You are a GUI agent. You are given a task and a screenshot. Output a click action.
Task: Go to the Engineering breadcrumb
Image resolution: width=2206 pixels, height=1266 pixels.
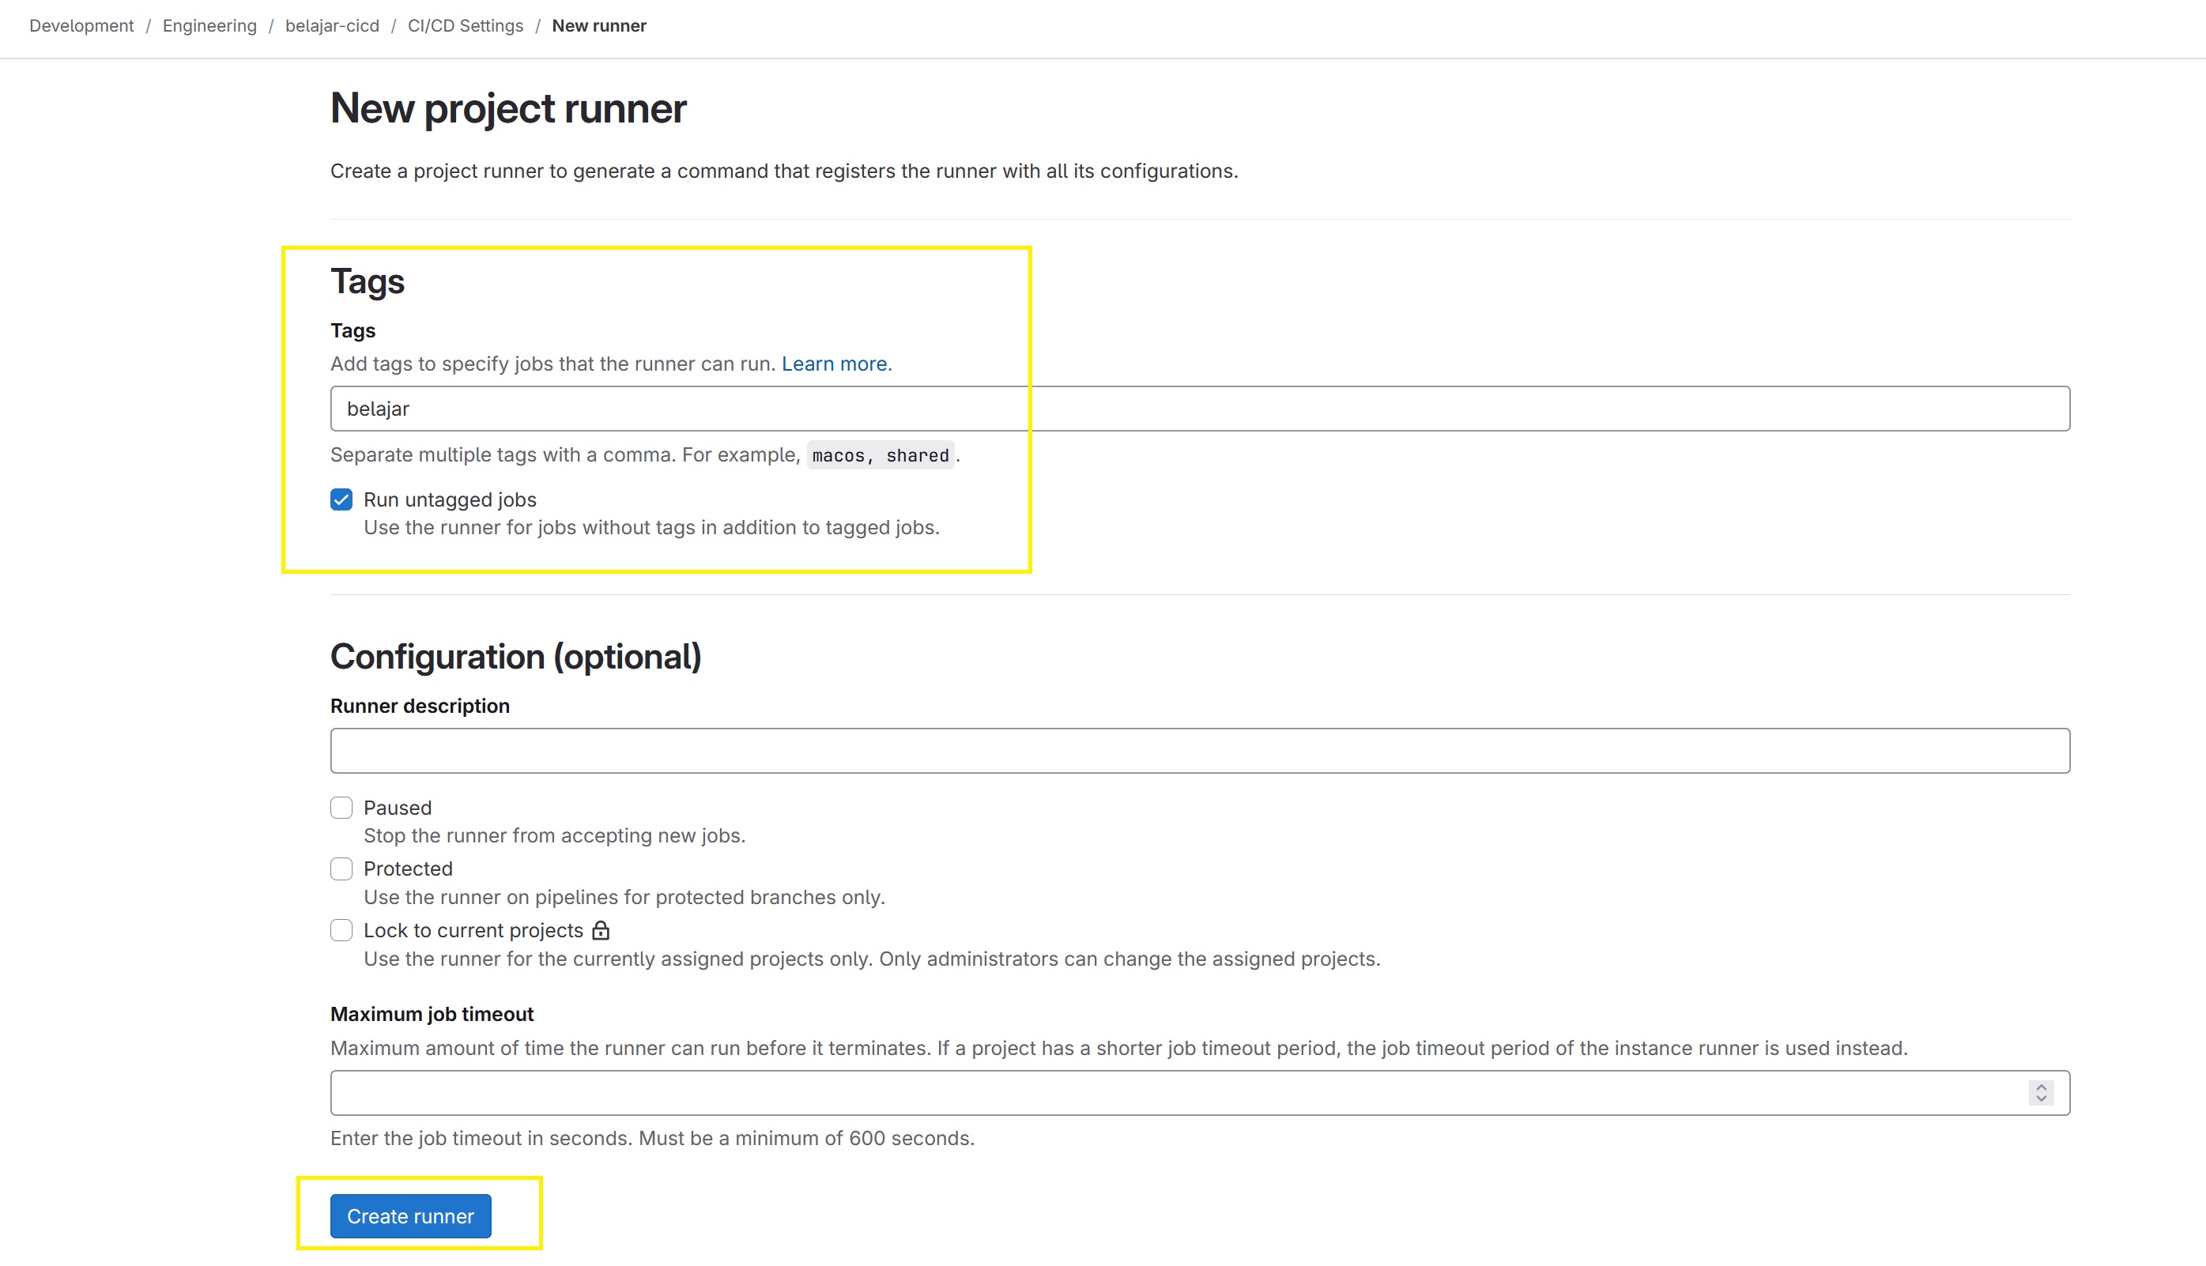(209, 25)
